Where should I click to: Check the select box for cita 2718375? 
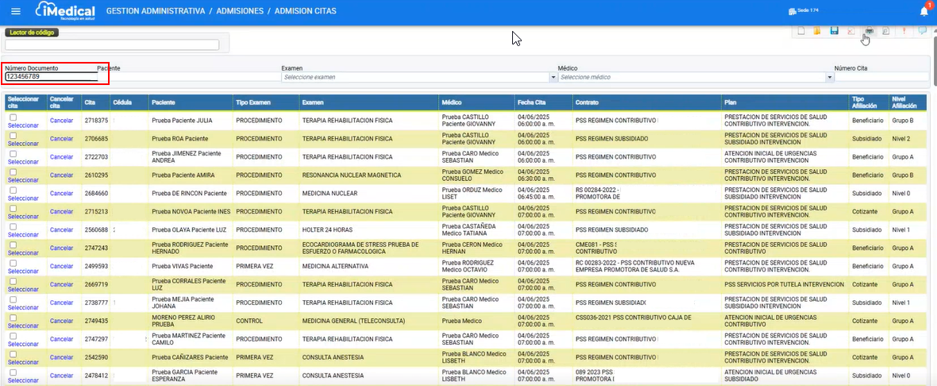click(13, 118)
